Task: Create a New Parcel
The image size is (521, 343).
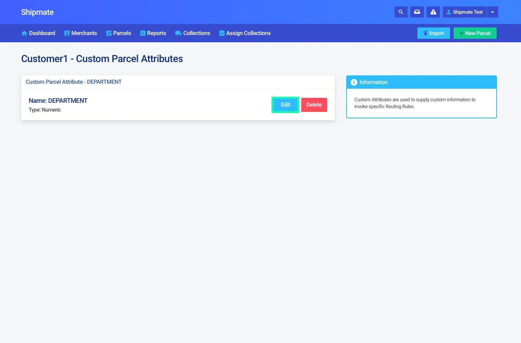Action: coord(475,33)
